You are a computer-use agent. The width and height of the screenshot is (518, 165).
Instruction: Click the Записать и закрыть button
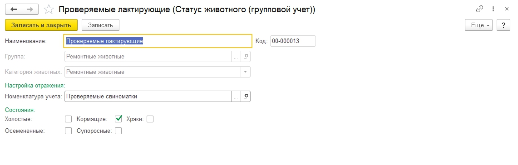41,25
